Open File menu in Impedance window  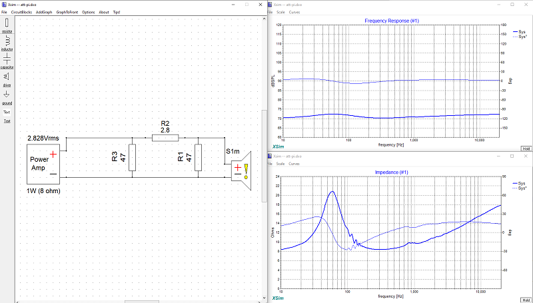[270, 164]
